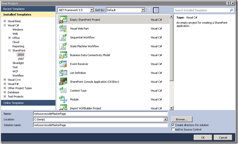Select the Web category
The width and height of the screenshot is (238, 144).
[15, 34]
